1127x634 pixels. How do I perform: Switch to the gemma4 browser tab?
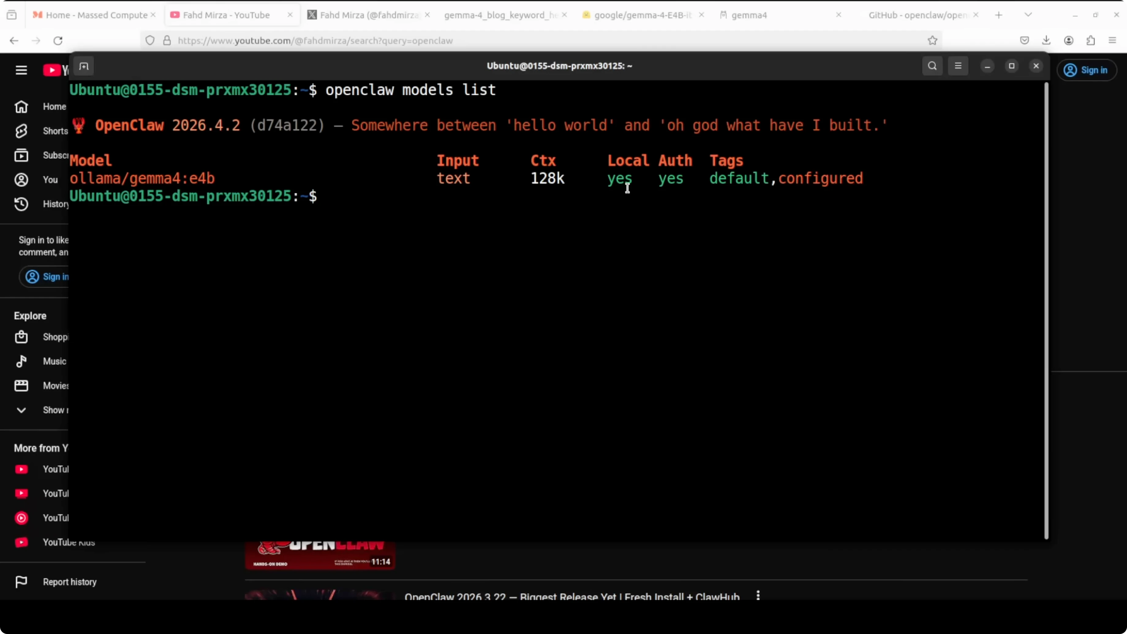point(749,15)
